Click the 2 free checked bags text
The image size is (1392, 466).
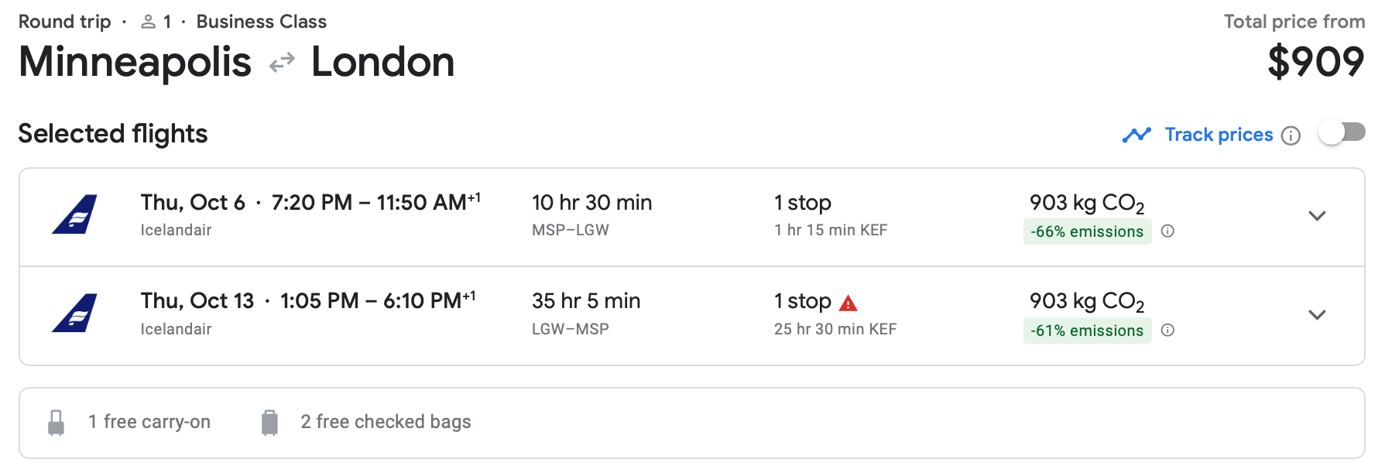pos(386,422)
